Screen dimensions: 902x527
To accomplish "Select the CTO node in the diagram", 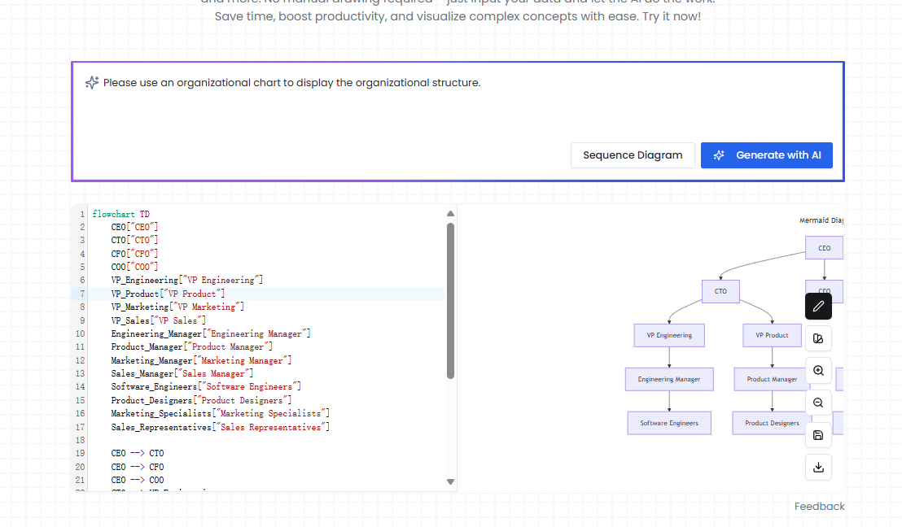I will point(720,290).
